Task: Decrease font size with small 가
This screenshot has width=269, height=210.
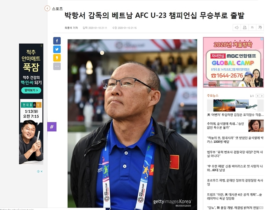Action: click(252, 27)
